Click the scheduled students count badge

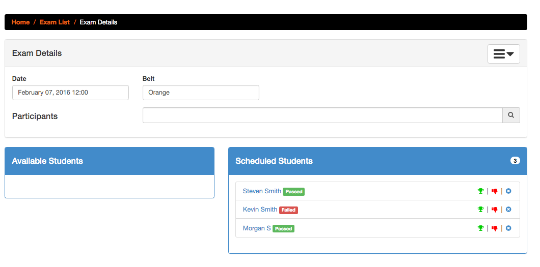point(515,161)
